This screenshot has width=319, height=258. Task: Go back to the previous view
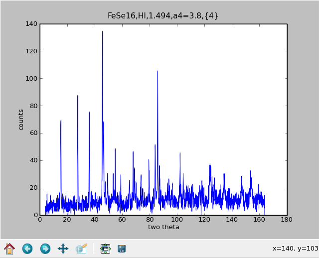[27, 249]
